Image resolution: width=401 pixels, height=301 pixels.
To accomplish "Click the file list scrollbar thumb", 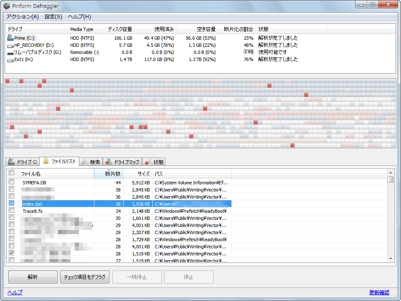I will pyautogui.click(x=391, y=180).
